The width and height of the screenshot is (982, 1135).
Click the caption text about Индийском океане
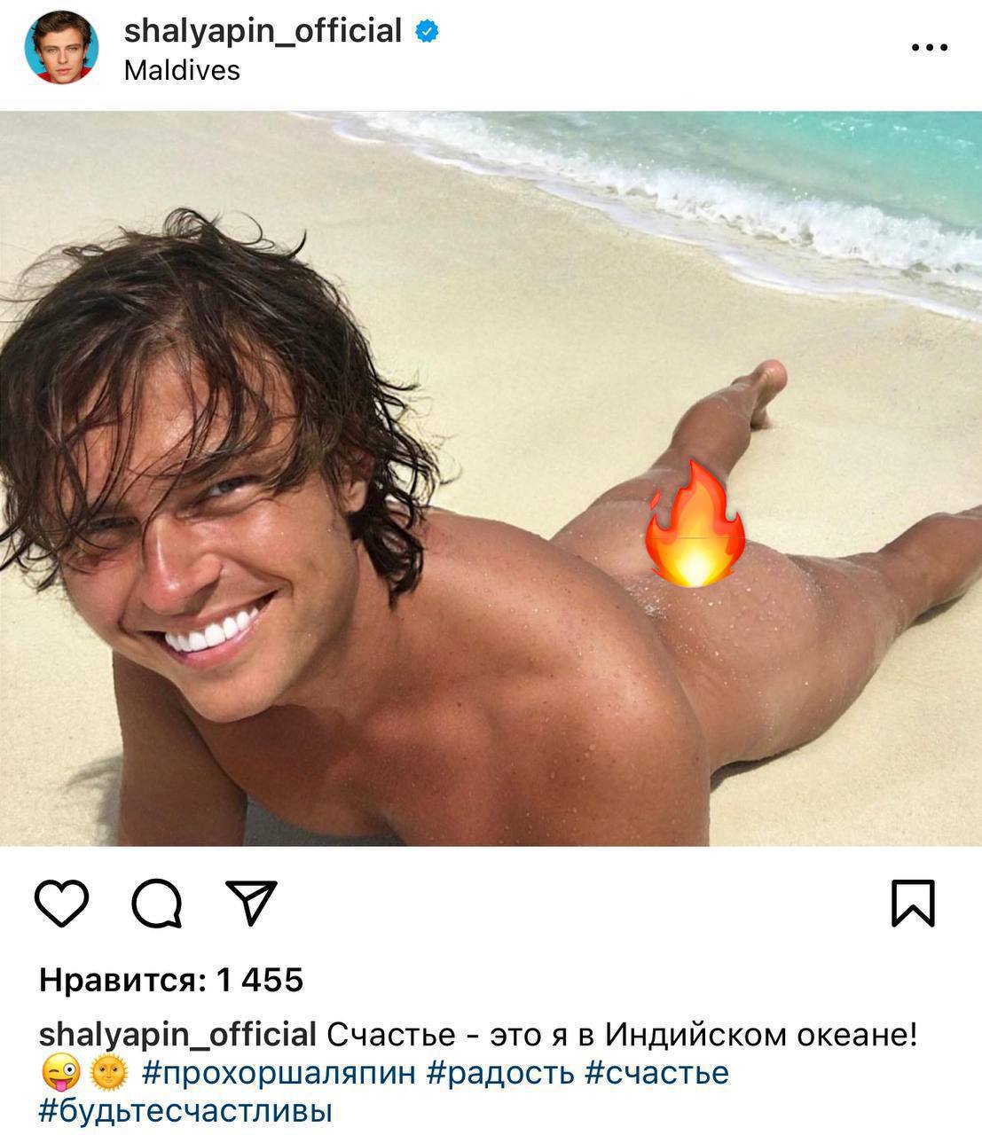click(x=622, y=1035)
